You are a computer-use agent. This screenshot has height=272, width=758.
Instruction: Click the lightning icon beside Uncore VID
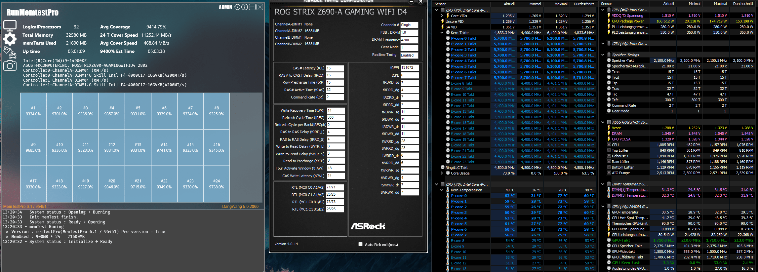point(442,21)
